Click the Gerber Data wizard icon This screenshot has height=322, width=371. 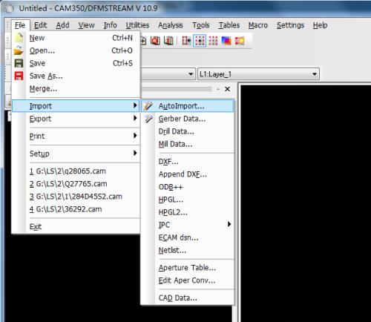148,119
